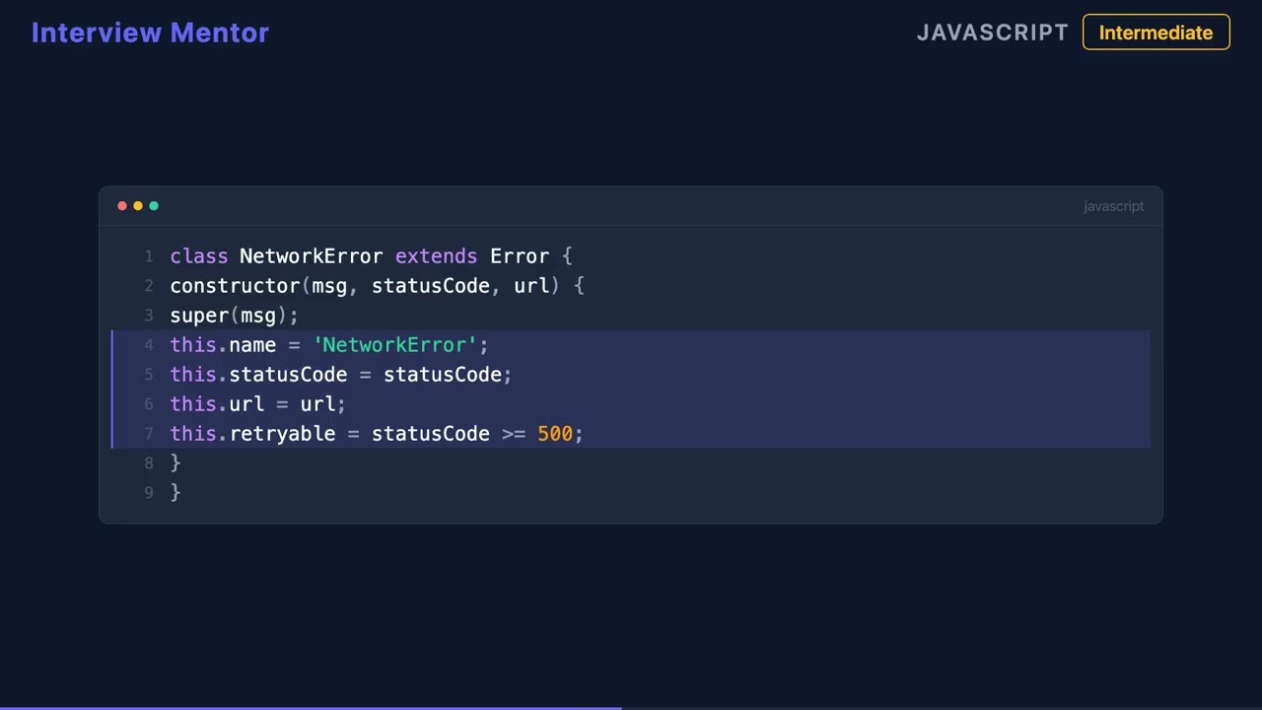Click the green window dot
The height and width of the screenshot is (710, 1262).
coord(154,206)
